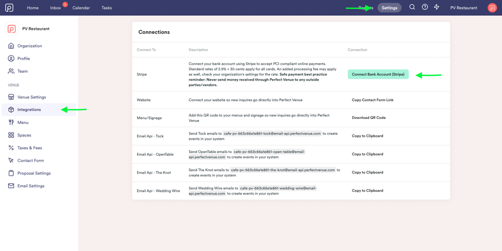This screenshot has height=251, width=502.
Task: Open Organization settings in sidebar
Action: click(30, 46)
